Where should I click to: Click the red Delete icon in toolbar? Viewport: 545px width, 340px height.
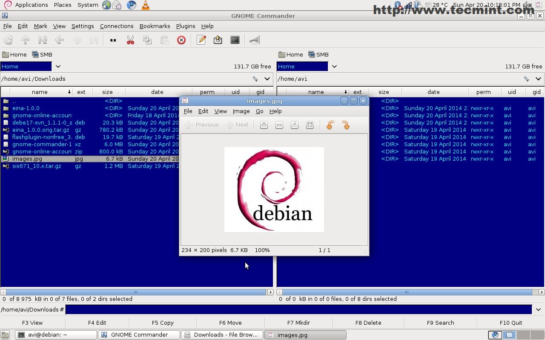[x=181, y=40]
